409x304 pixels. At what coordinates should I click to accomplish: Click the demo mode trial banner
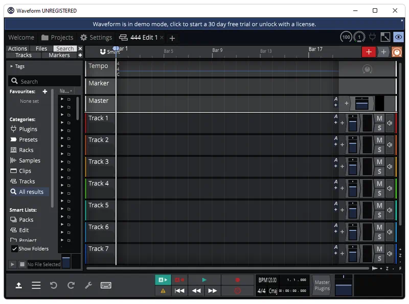(x=204, y=24)
